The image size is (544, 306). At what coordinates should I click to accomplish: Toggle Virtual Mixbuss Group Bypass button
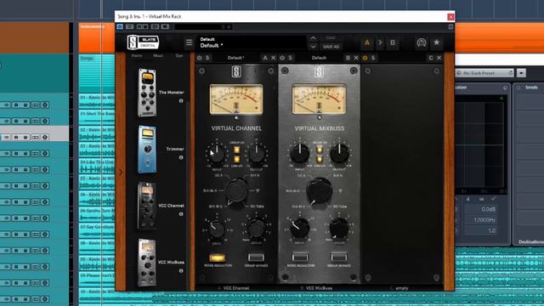[x=339, y=258]
